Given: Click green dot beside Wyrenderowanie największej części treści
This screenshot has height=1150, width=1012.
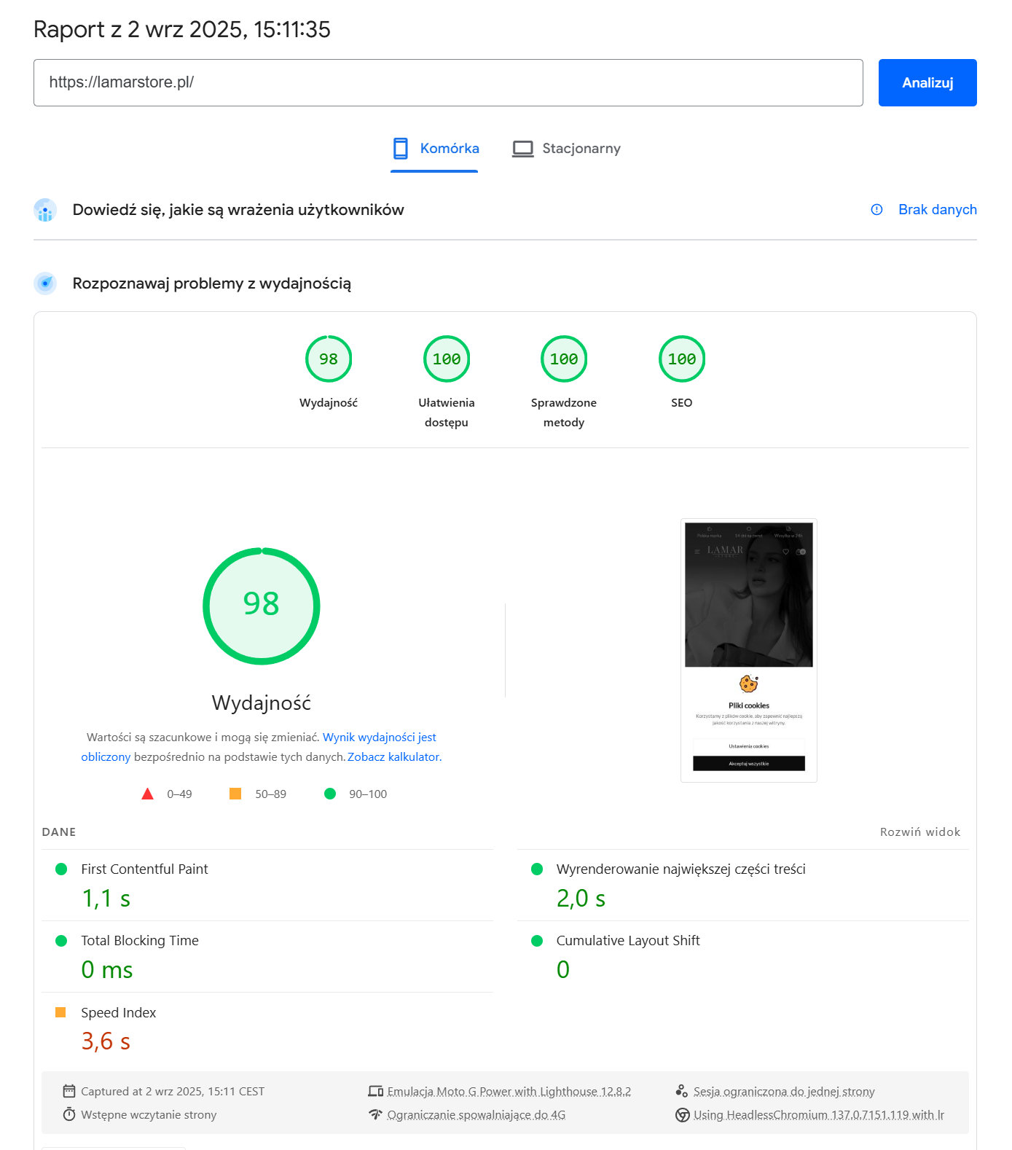Looking at the screenshot, I should (537, 869).
